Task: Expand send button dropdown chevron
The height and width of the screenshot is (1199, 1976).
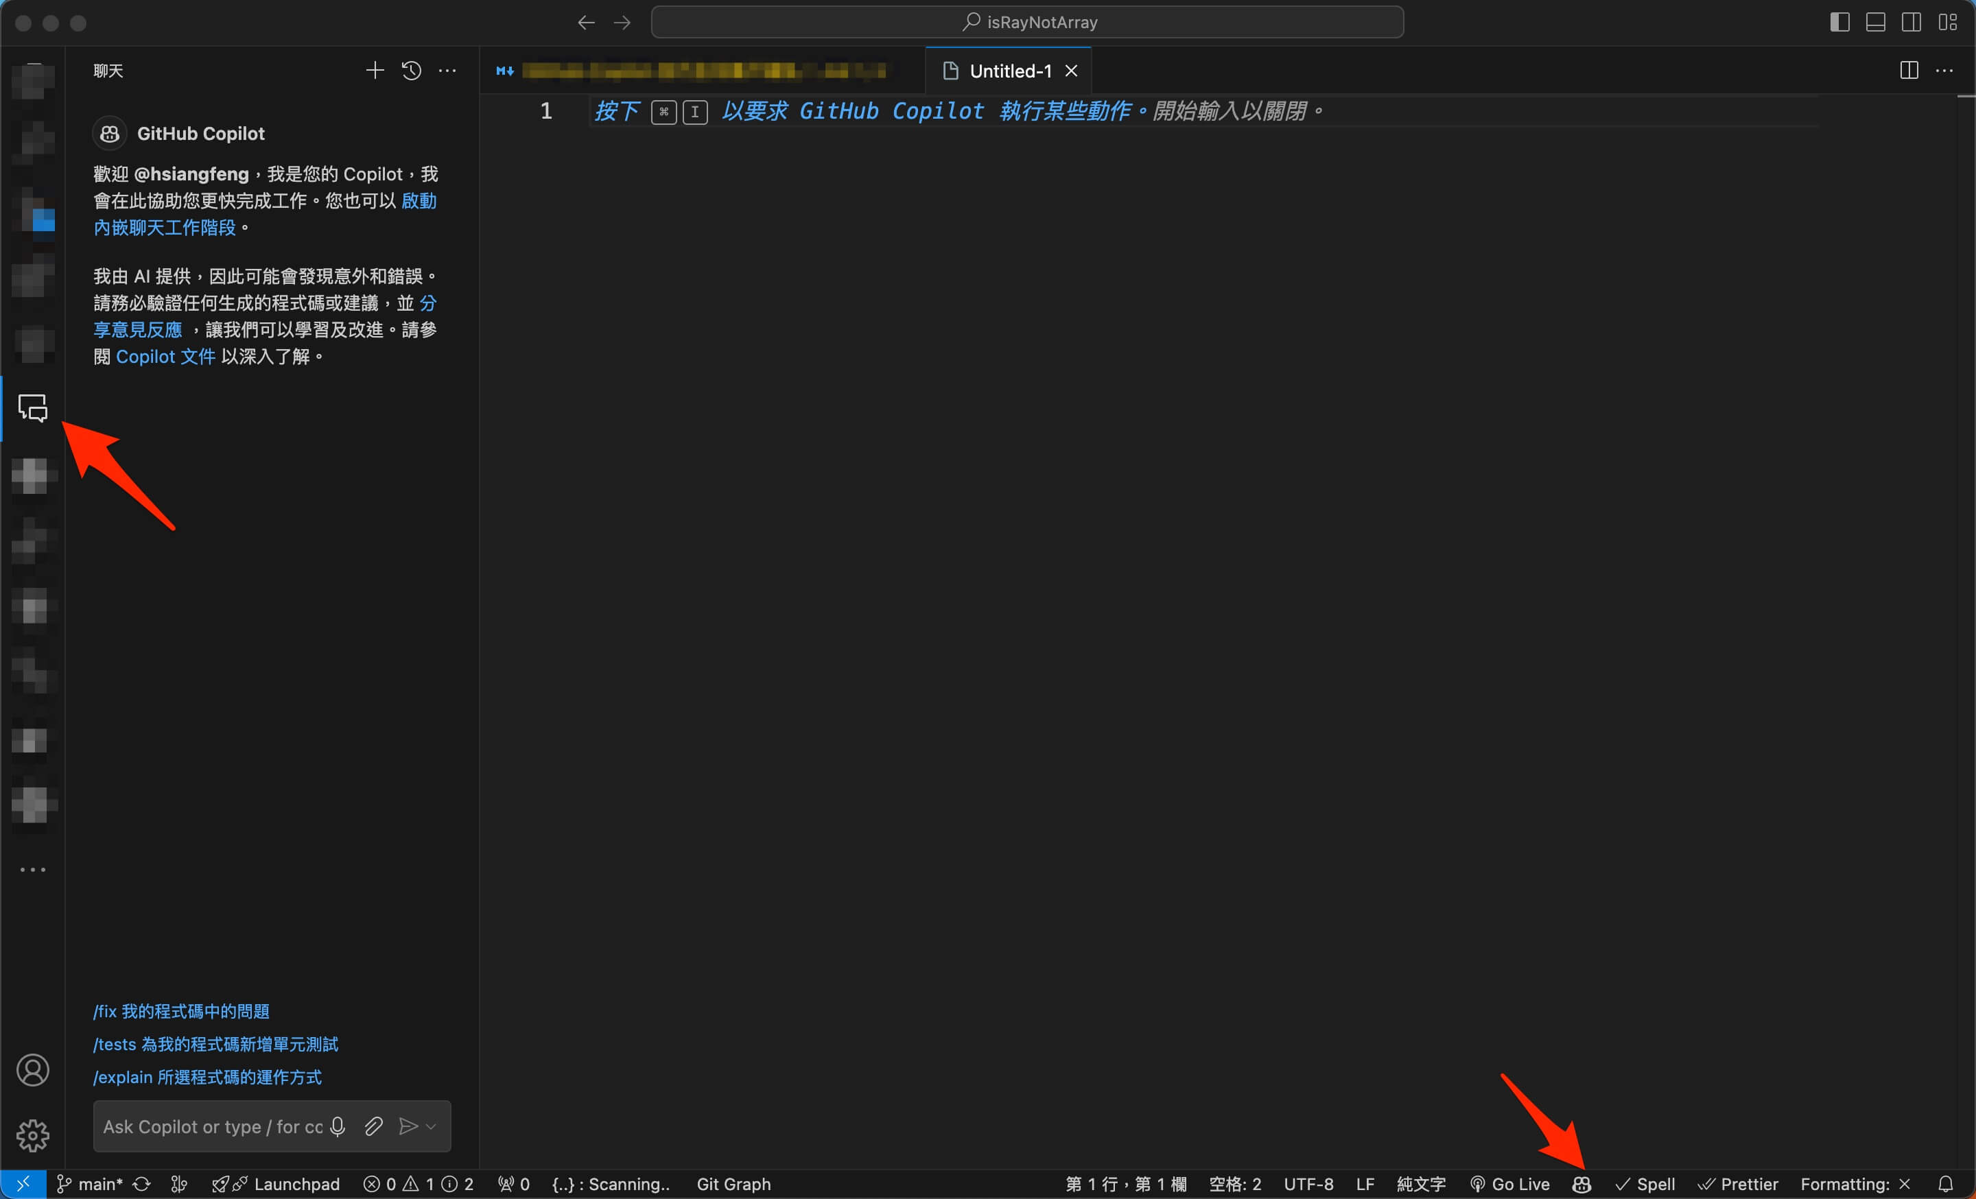Action: click(432, 1126)
